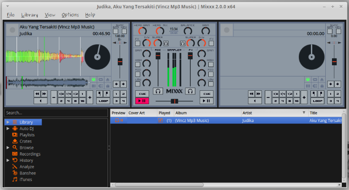349x190 pixels.
Task: Expand the History tree item
Action: 8,160
